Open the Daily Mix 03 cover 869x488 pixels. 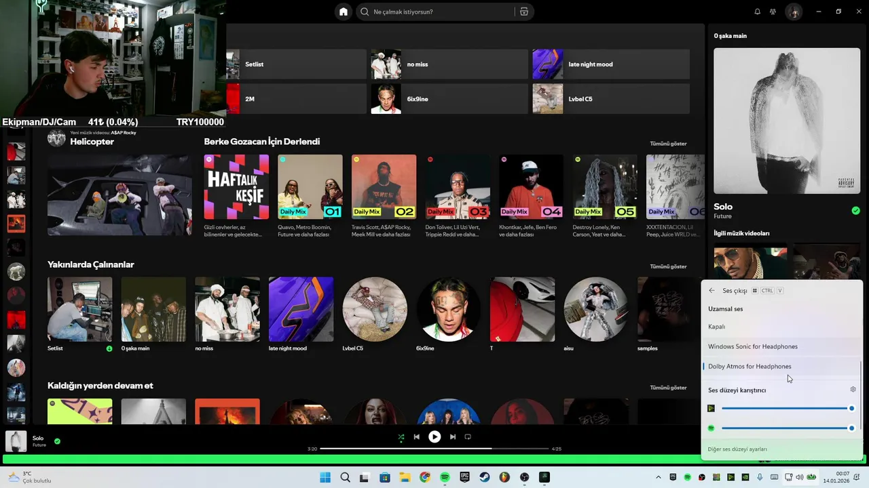pos(458,187)
